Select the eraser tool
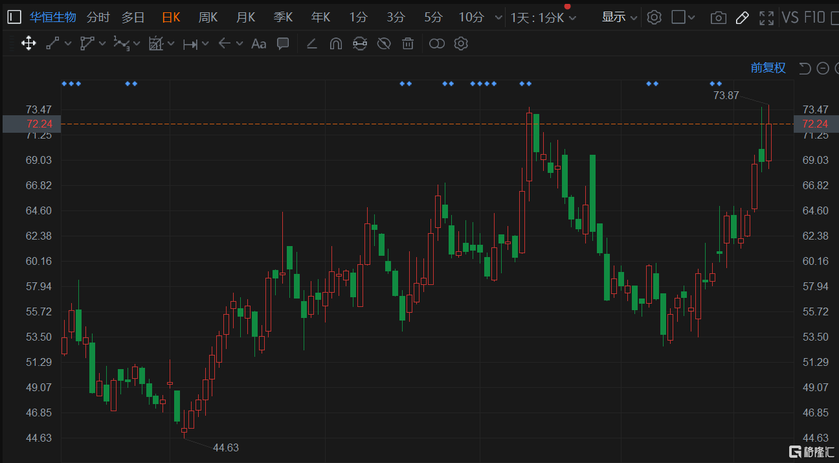This screenshot has height=463, width=839. pos(311,44)
